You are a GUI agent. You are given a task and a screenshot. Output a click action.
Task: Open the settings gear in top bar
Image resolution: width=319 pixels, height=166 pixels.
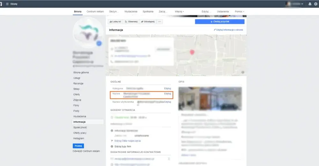pos(315,4)
